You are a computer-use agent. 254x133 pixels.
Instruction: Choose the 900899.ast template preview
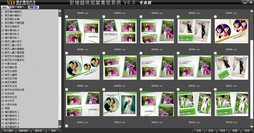pos(157,31)
